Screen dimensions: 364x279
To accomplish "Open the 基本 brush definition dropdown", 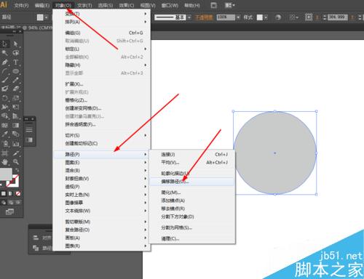I will pyautogui.click(x=189, y=17).
